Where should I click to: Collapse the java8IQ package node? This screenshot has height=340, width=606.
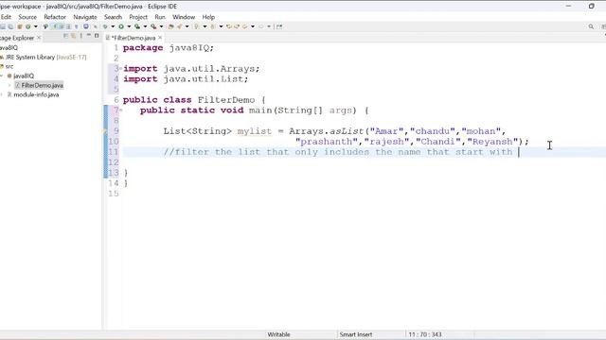tap(2, 76)
